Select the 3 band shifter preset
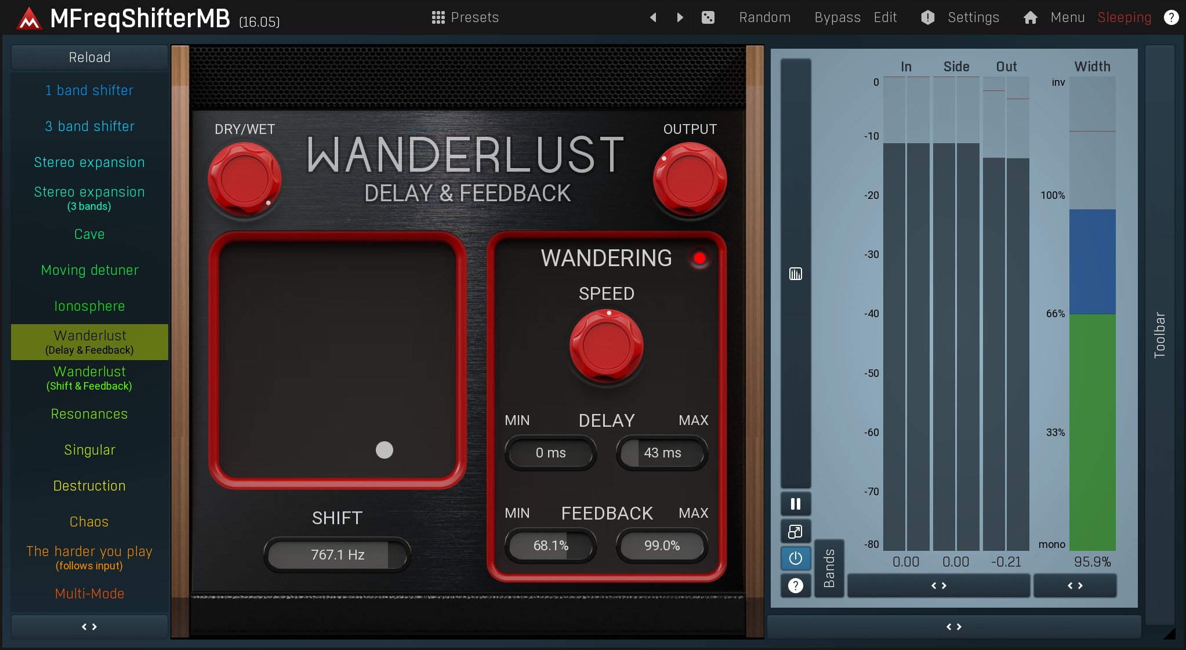Image resolution: width=1186 pixels, height=650 pixels. pyautogui.click(x=89, y=126)
